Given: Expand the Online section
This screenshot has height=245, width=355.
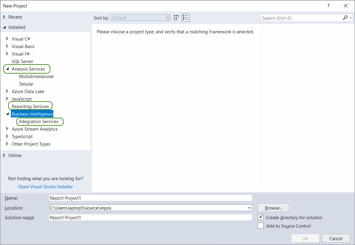Looking at the screenshot, I should tap(4, 156).
